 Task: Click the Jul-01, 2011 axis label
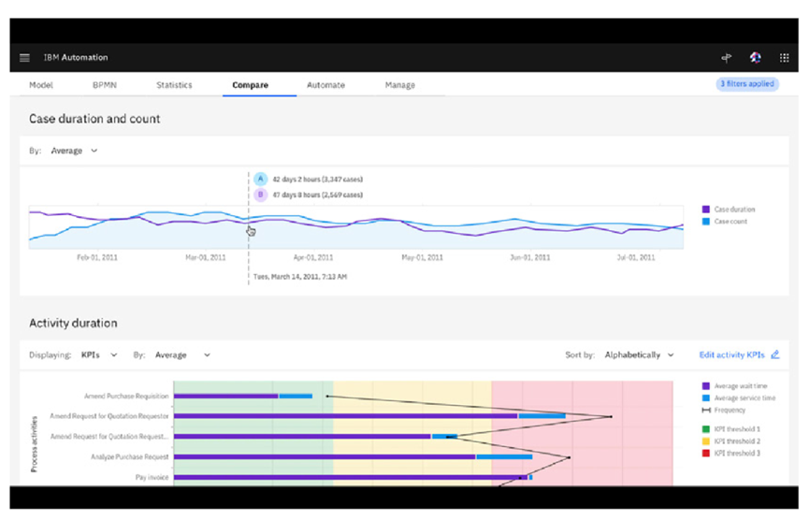[636, 257]
